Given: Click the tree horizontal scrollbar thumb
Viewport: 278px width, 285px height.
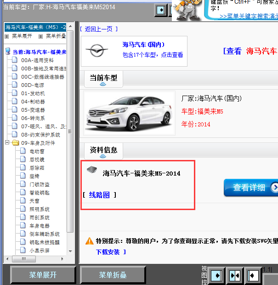Looking at the screenshot, I should click(24, 259).
